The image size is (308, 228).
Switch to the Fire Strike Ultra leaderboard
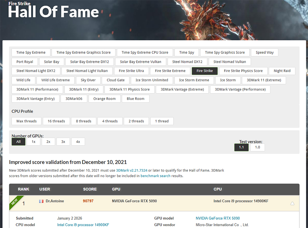tap(131, 71)
